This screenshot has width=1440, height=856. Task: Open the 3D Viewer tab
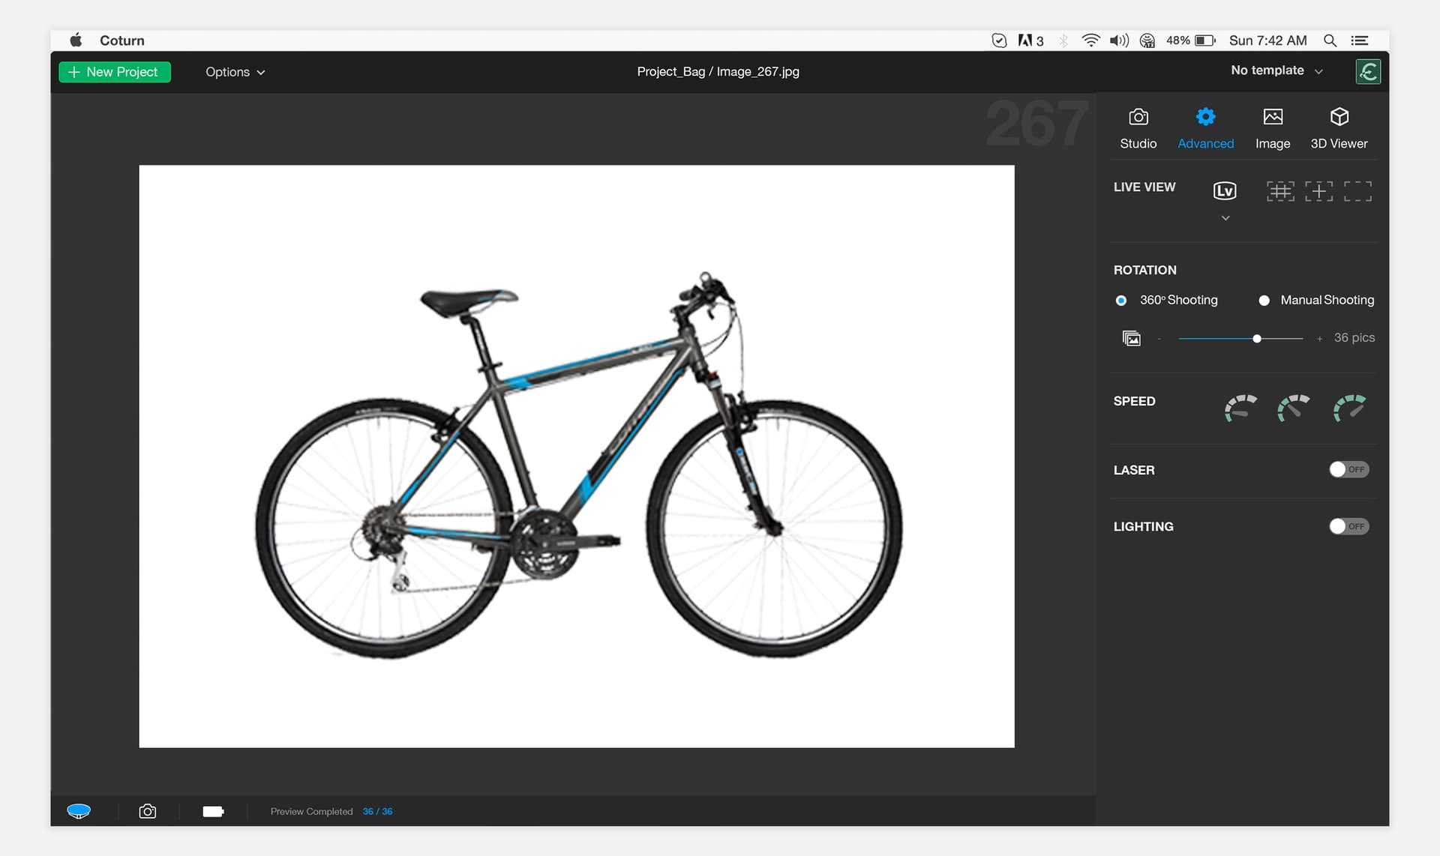pos(1339,128)
